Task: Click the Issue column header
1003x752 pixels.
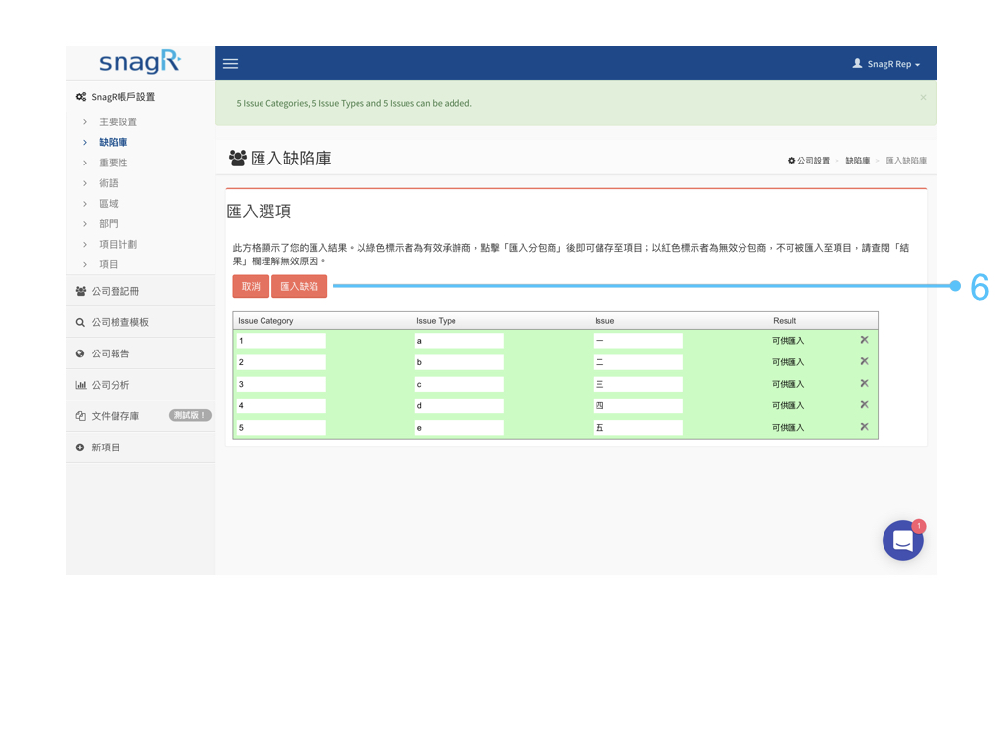Action: [604, 321]
